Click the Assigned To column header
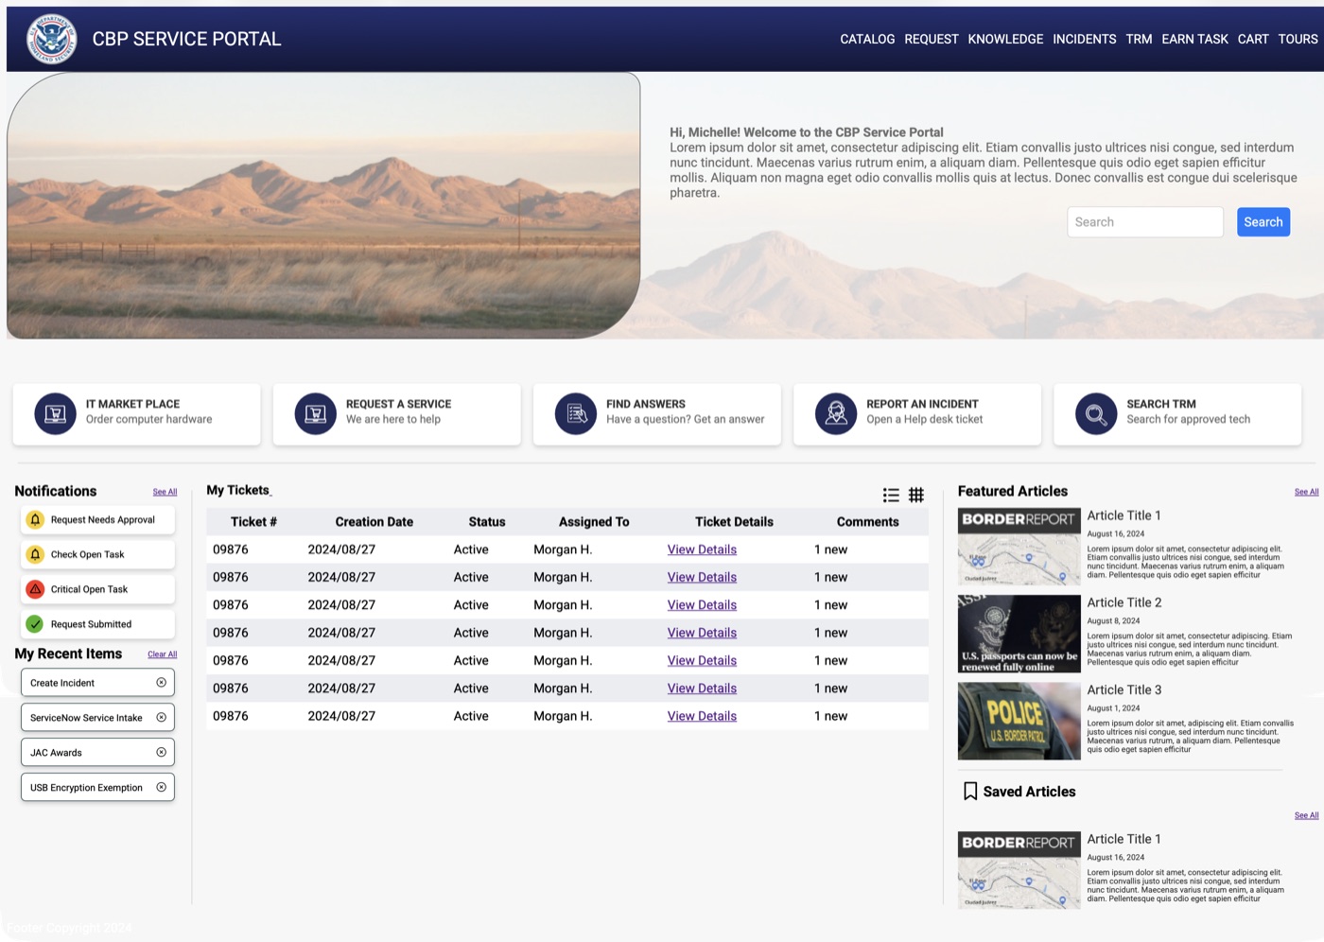 click(x=594, y=522)
